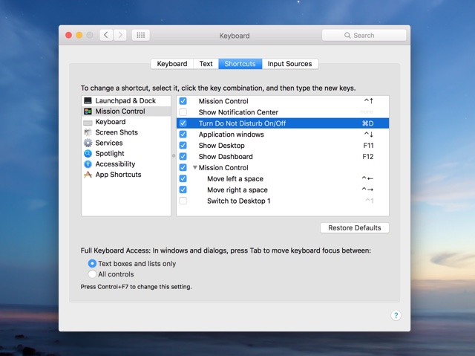Uncheck the top Mission Control shortcut checkbox
This screenshot has width=475, height=356.
tap(183, 101)
